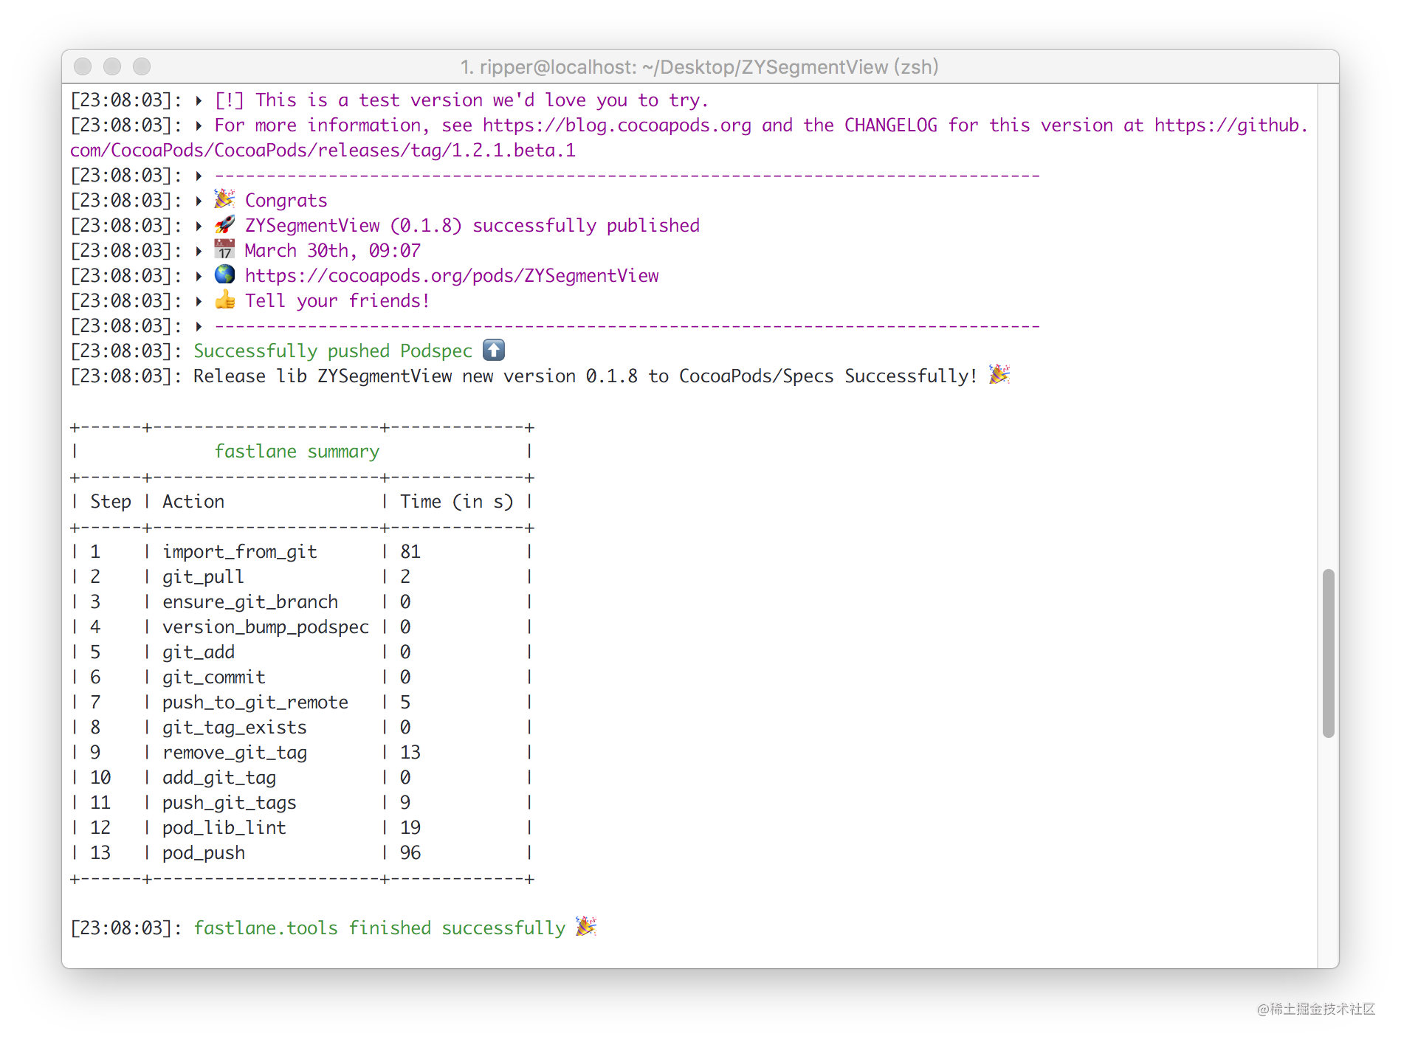This screenshot has height=1042, width=1401.
Task: Close the terminal window
Action: [x=83, y=66]
